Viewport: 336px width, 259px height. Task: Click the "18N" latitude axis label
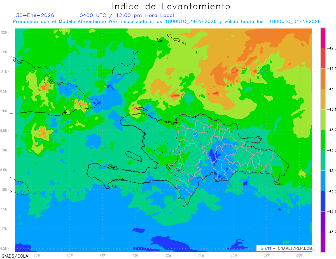5,190
